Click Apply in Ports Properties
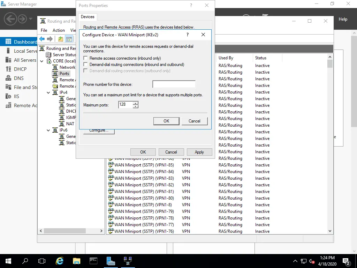The height and width of the screenshot is (268, 357). pyautogui.click(x=199, y=152)
